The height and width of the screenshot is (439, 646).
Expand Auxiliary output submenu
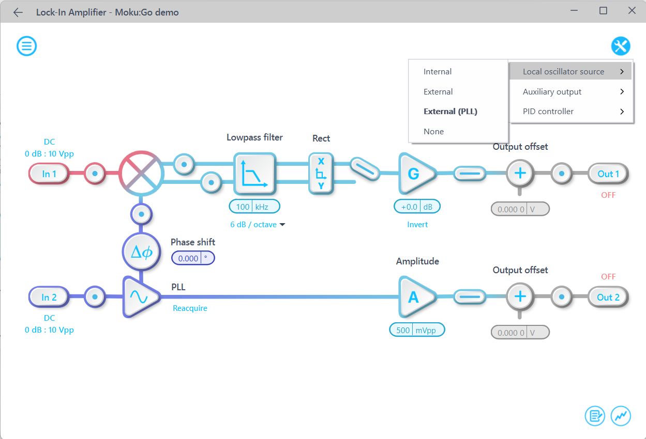pyautogui.click(x=571, y=92)
